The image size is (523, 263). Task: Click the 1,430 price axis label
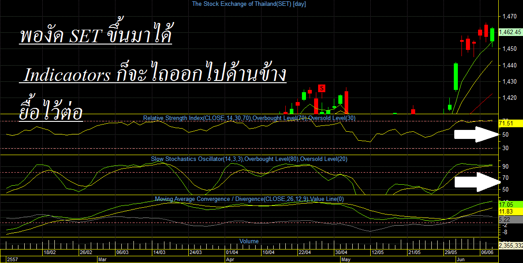coord(510,81)
